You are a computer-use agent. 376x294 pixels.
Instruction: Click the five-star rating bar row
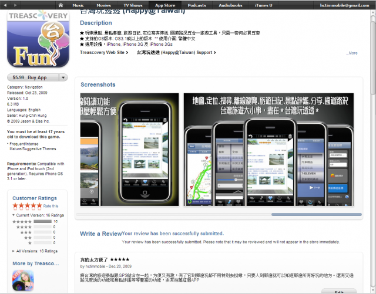click(35, 221)
